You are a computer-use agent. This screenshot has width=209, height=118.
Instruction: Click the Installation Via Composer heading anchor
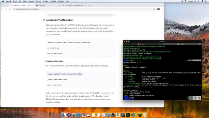44,20
